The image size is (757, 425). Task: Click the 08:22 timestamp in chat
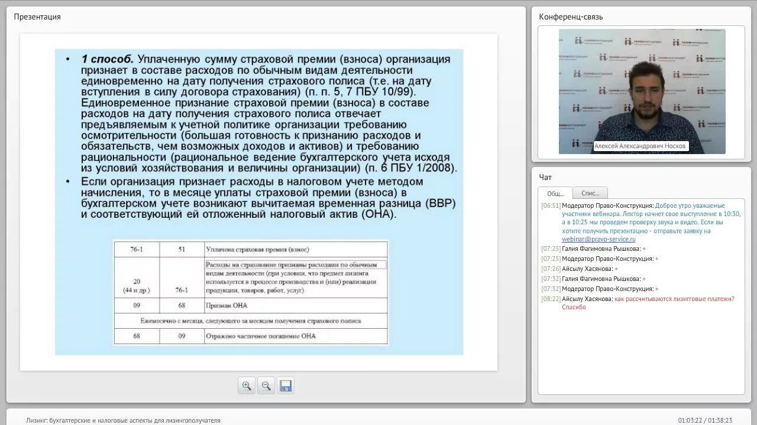pyautogui.click(x=551, y=299)
